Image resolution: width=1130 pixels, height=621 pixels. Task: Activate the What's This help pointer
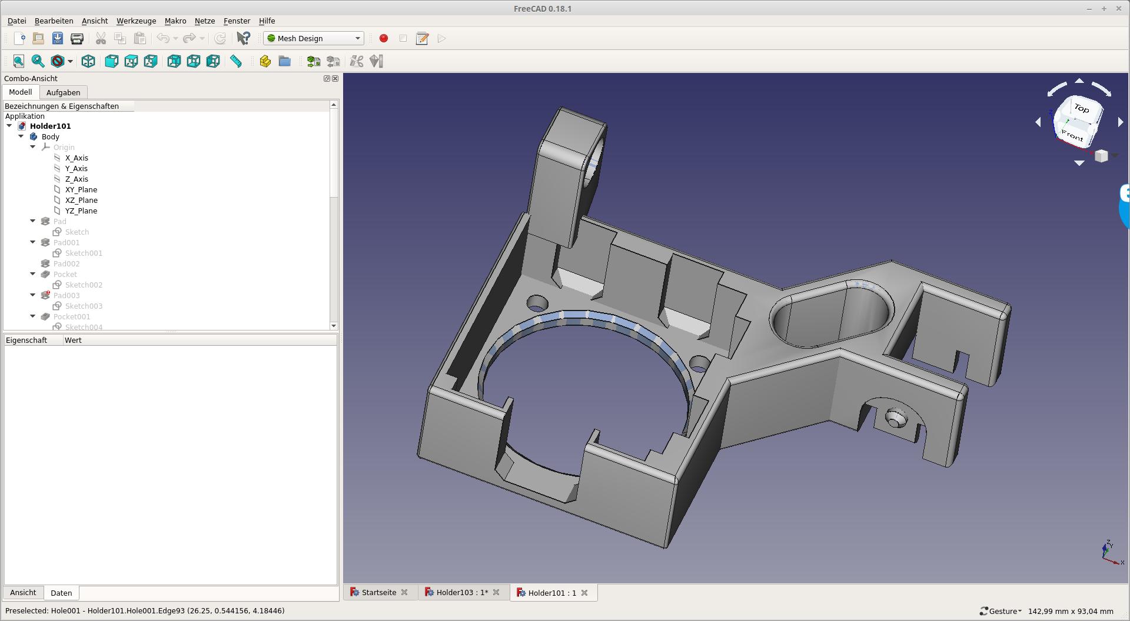point(243,38)
